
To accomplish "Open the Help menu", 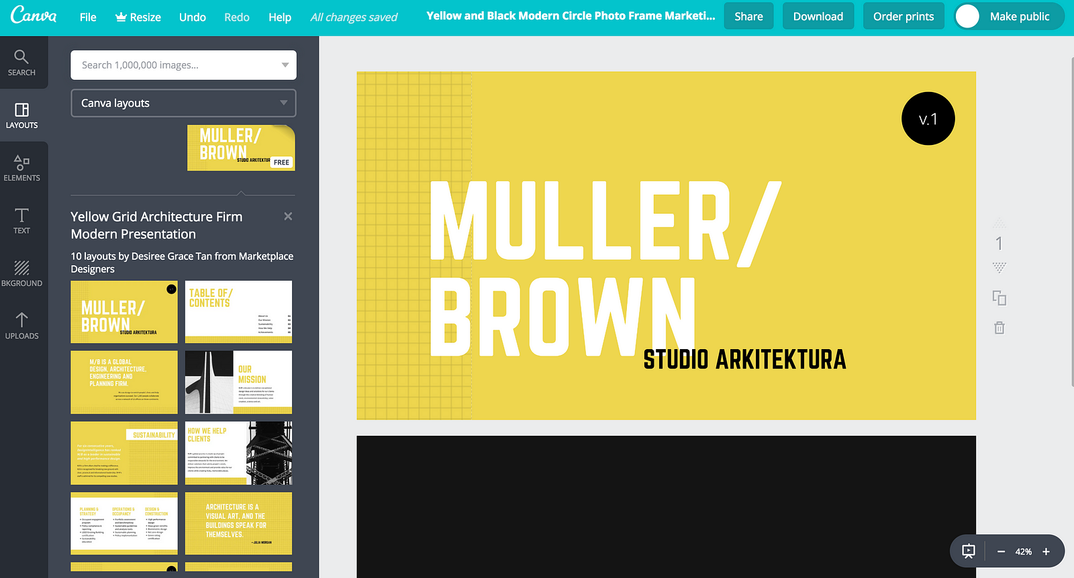I will click(280, 17).
